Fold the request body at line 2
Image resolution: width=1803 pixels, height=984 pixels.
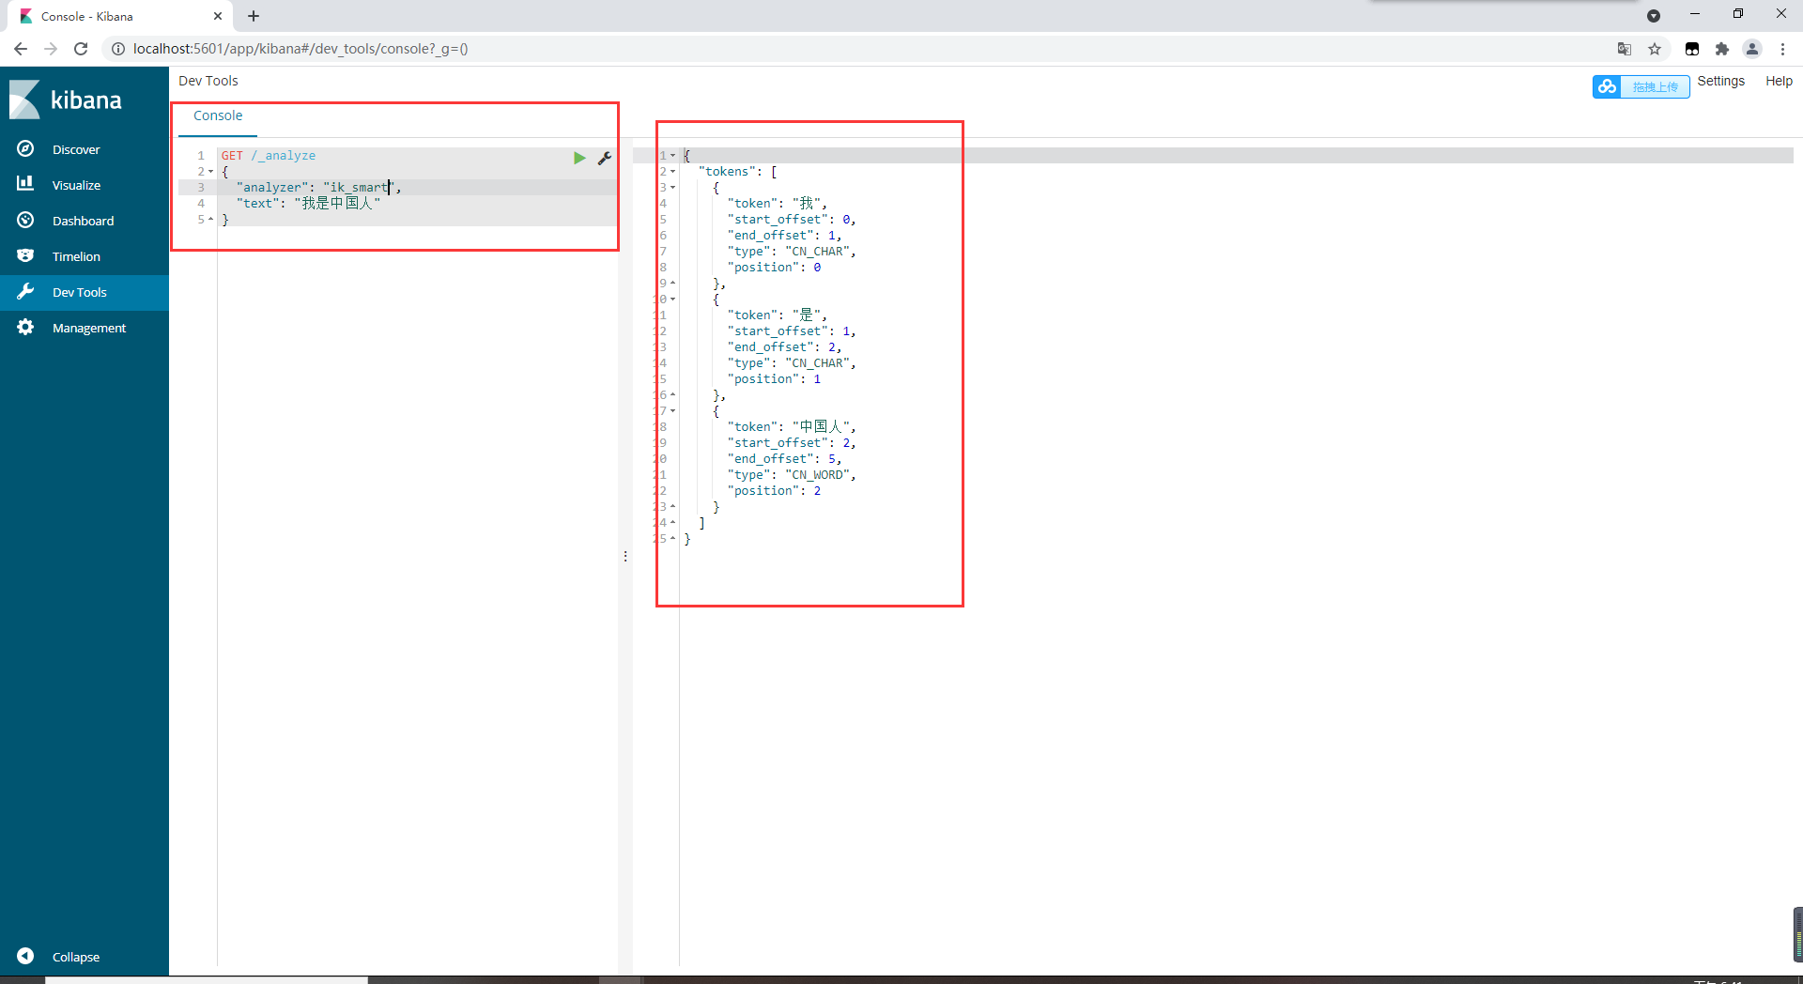coord(210,172)
